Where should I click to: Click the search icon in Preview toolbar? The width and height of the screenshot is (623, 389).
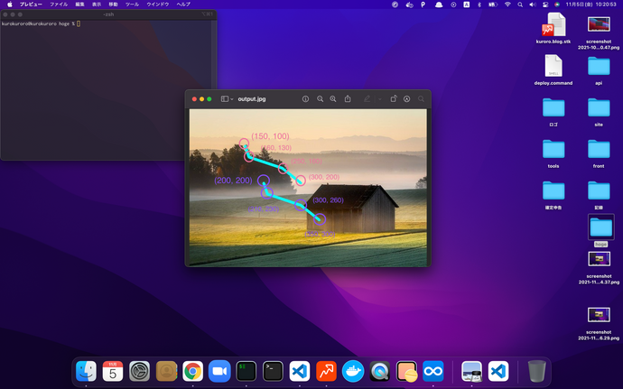click(x=421, y=99)
